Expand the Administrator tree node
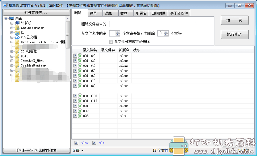The height and width of the screenshot is (156, 257). (x=12, y=28)
